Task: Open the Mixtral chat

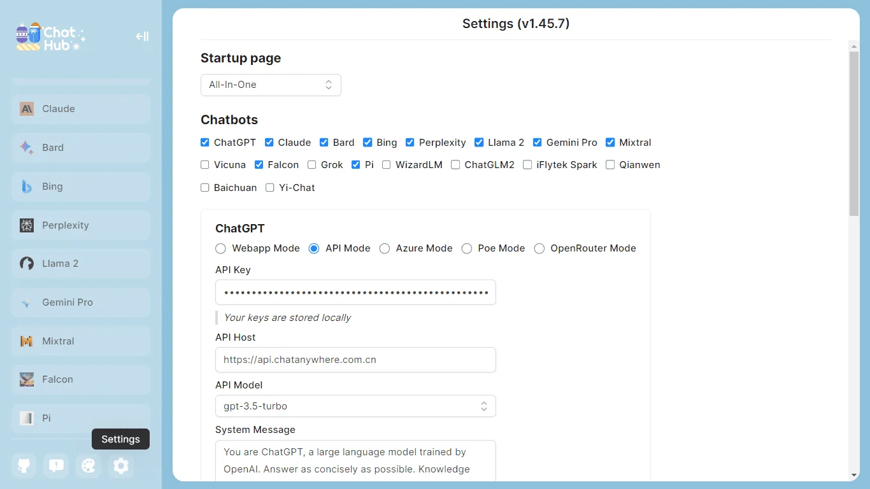Action: (x=81, y=341)
